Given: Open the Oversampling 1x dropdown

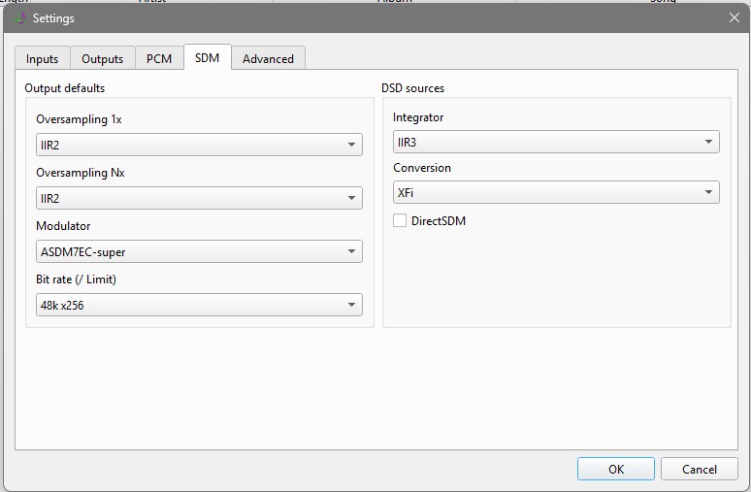Looking at the screenshot, I should tap(198, 146).
